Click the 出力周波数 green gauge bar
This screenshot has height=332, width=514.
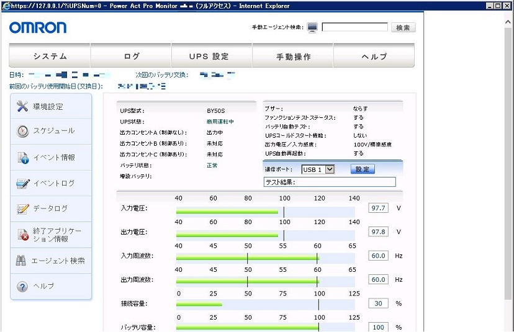click(x=248, y=282)
